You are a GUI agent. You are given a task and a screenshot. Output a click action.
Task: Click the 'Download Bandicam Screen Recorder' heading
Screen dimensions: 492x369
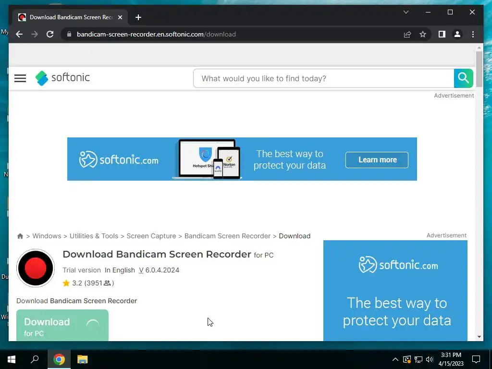click(157, 254)
